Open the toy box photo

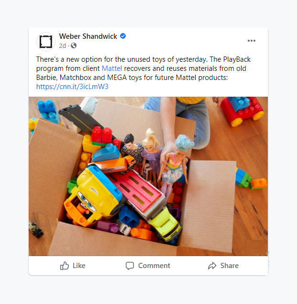(148, 176)
